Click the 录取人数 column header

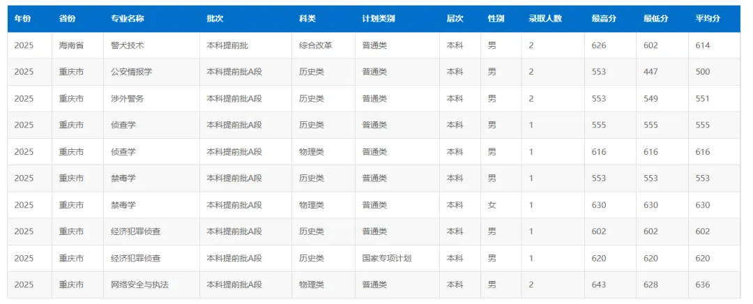pos(545,19)
